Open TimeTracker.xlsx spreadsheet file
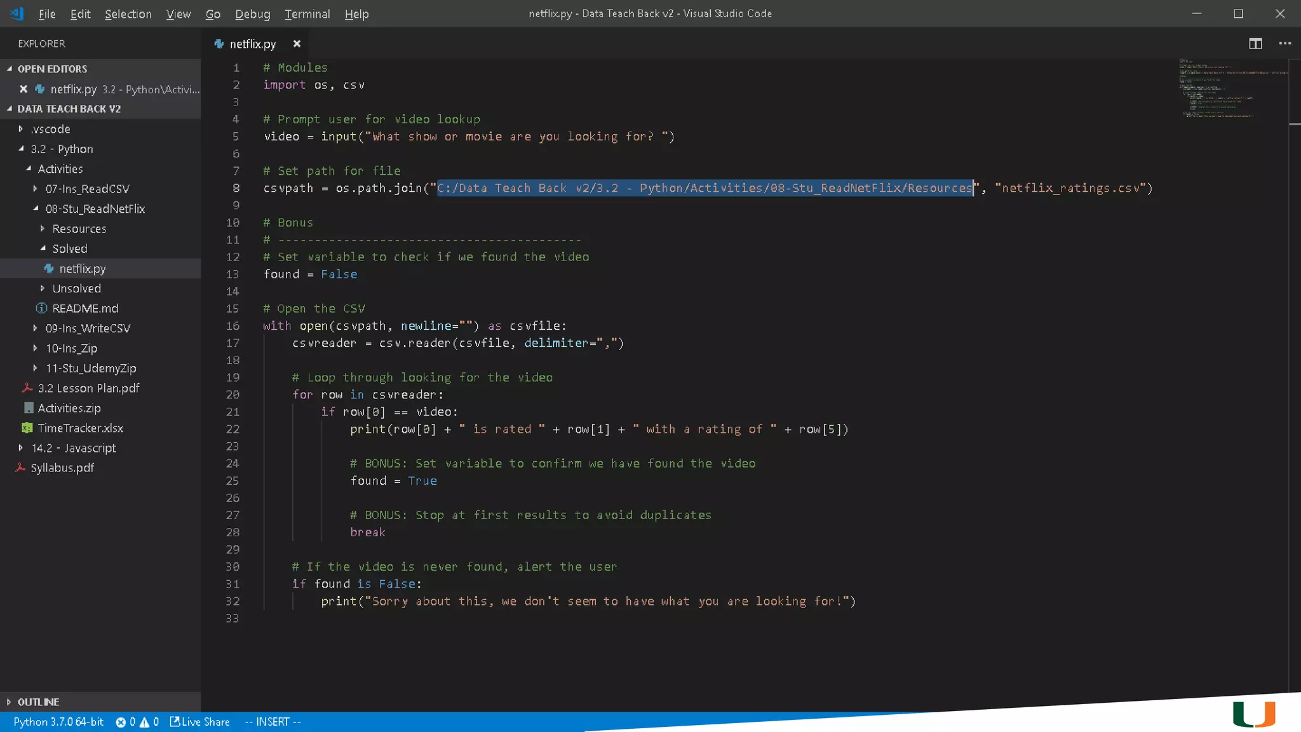Image resolution: width=1301 pixels, height=732 pixels. click(80, 428)
